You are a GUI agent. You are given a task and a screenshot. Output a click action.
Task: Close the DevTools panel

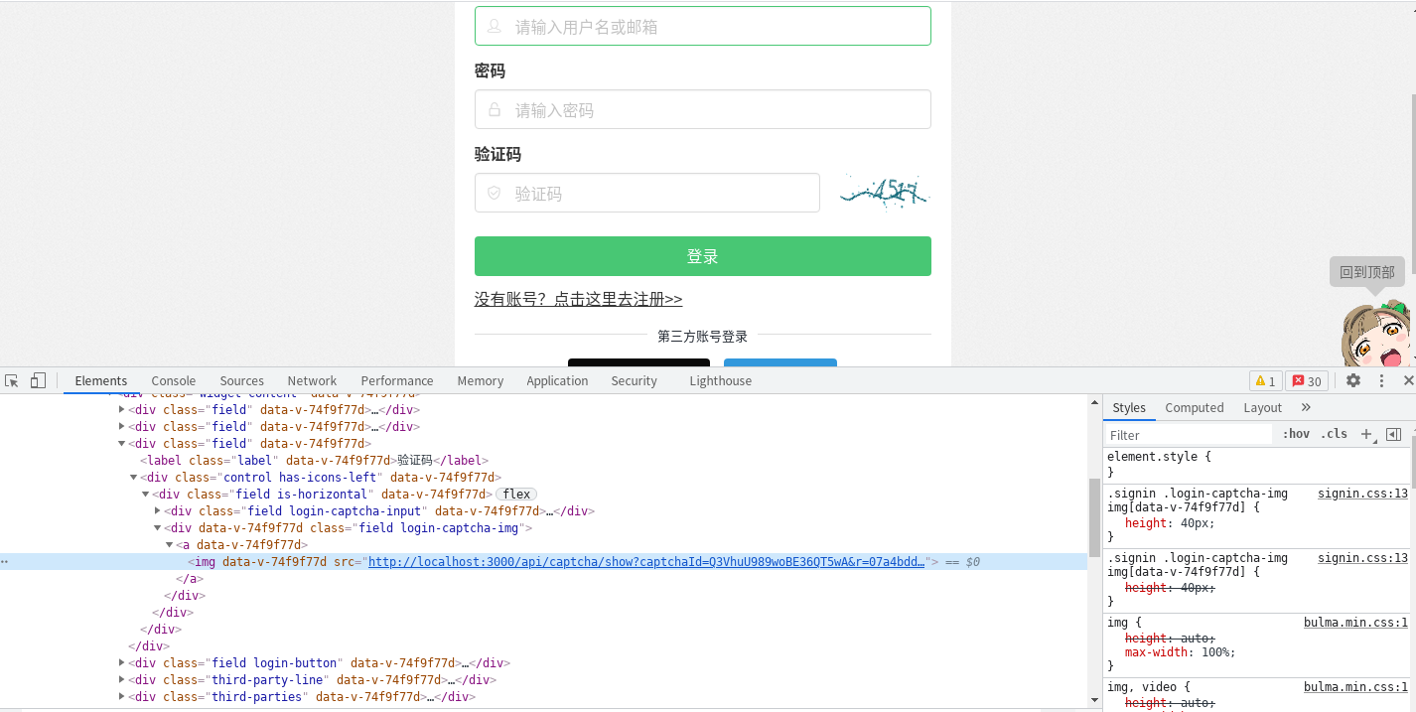(1408, 380)
